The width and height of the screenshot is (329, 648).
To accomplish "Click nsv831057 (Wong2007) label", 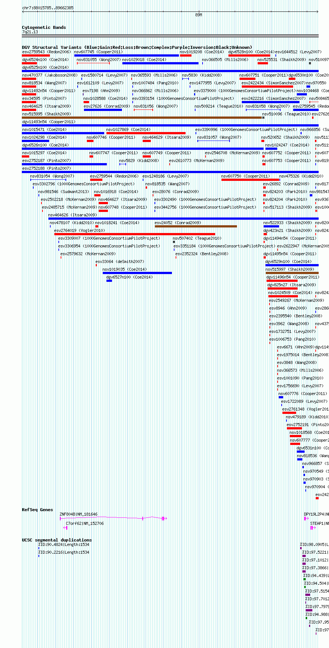I will tap(219, 138).
